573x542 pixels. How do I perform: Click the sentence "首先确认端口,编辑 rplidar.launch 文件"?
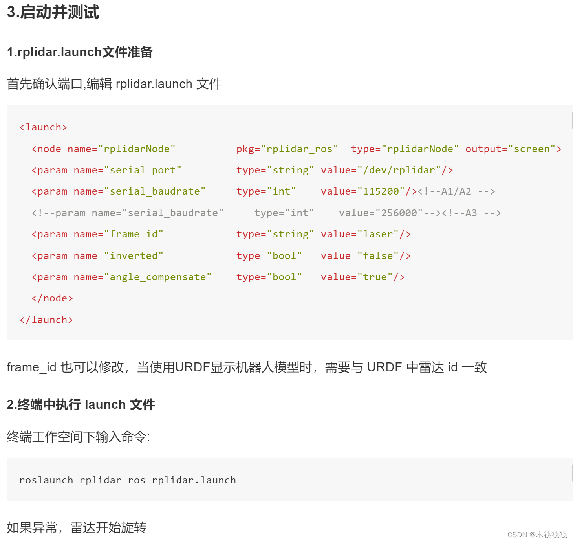pos(114,84)
